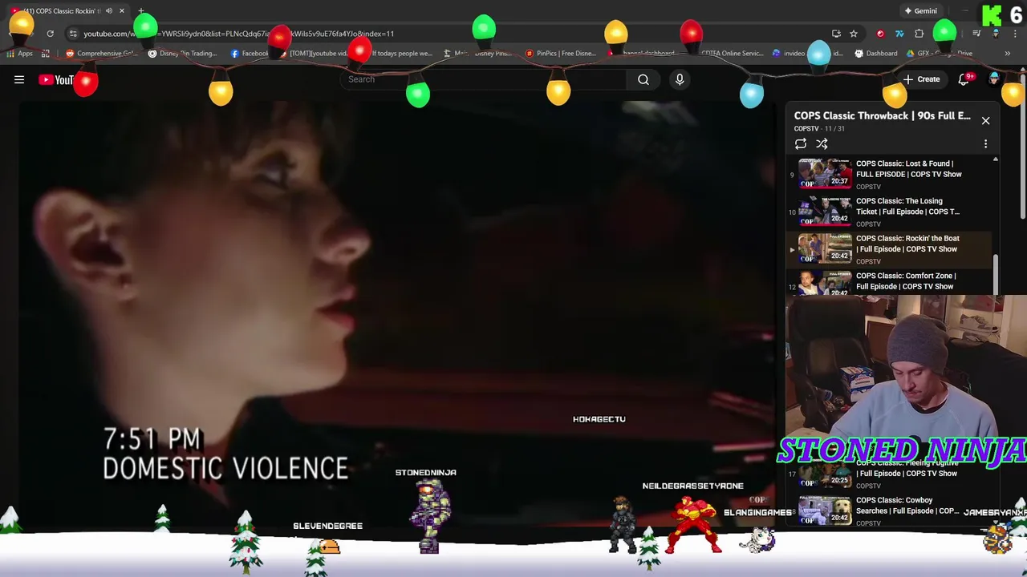1027x577 pixels.
Task: Open the Gemini button in Chrome
Action: click(x=920, y=11)
